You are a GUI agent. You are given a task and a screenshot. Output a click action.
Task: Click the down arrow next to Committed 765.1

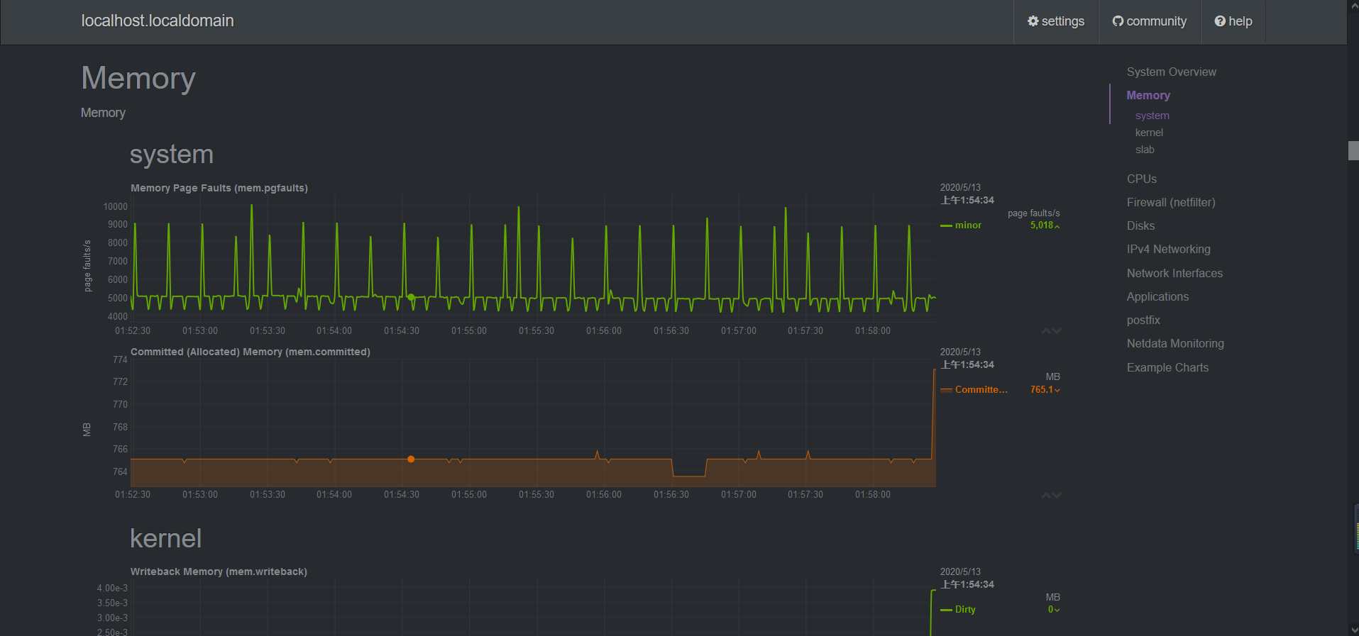(1057, 391)
